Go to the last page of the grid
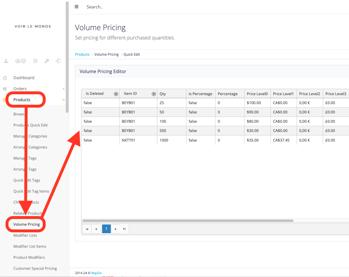Viewport: 349px width, 277px height. click(x=124, y=229)
